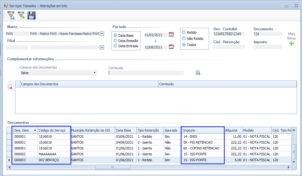Select the Data Emissão radio button
The image size is (302, 176).
(115, 41)
